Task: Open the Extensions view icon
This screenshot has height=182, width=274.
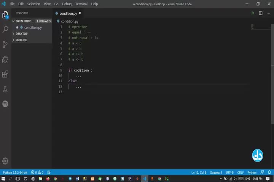Action: coord(5,74)
